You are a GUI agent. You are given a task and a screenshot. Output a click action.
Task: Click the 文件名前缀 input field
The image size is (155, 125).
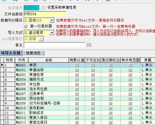pos(45,14)
